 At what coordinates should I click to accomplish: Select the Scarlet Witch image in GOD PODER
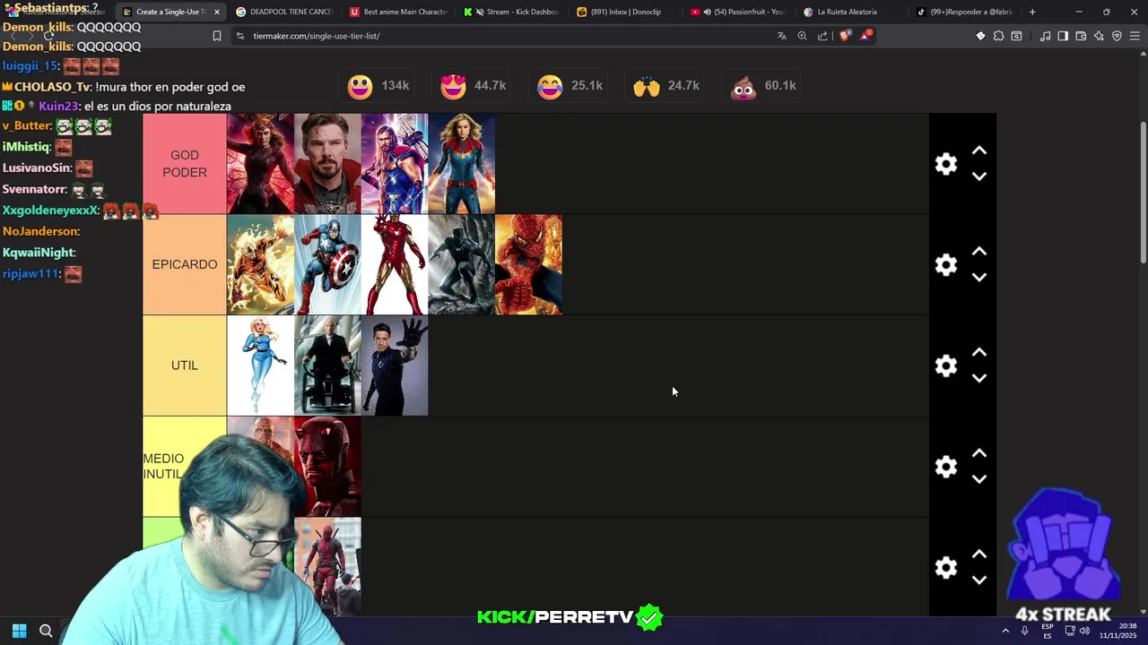(260, 164)
